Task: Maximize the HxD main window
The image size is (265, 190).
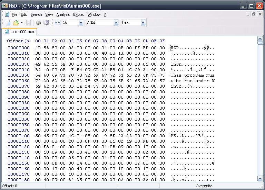Action: coord(251,6)
